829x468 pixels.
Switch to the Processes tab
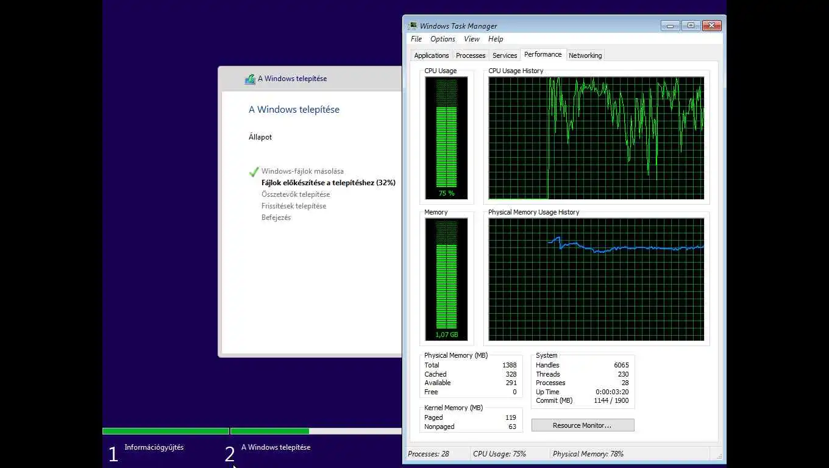(x=471, y=55)
